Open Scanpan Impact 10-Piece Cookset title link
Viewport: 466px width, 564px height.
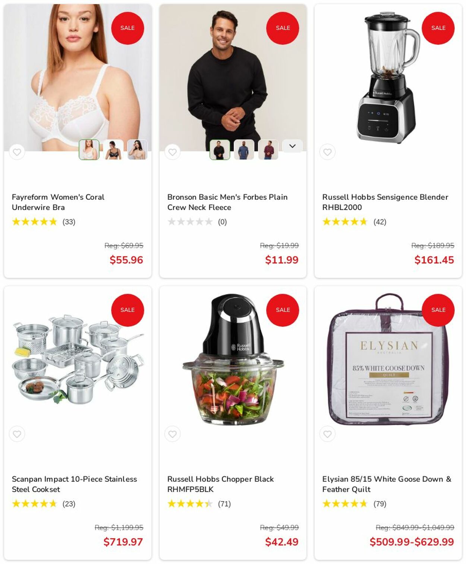point(74,484)
